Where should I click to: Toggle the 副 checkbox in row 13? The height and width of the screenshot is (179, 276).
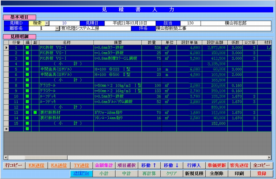[x=35, y=112]
